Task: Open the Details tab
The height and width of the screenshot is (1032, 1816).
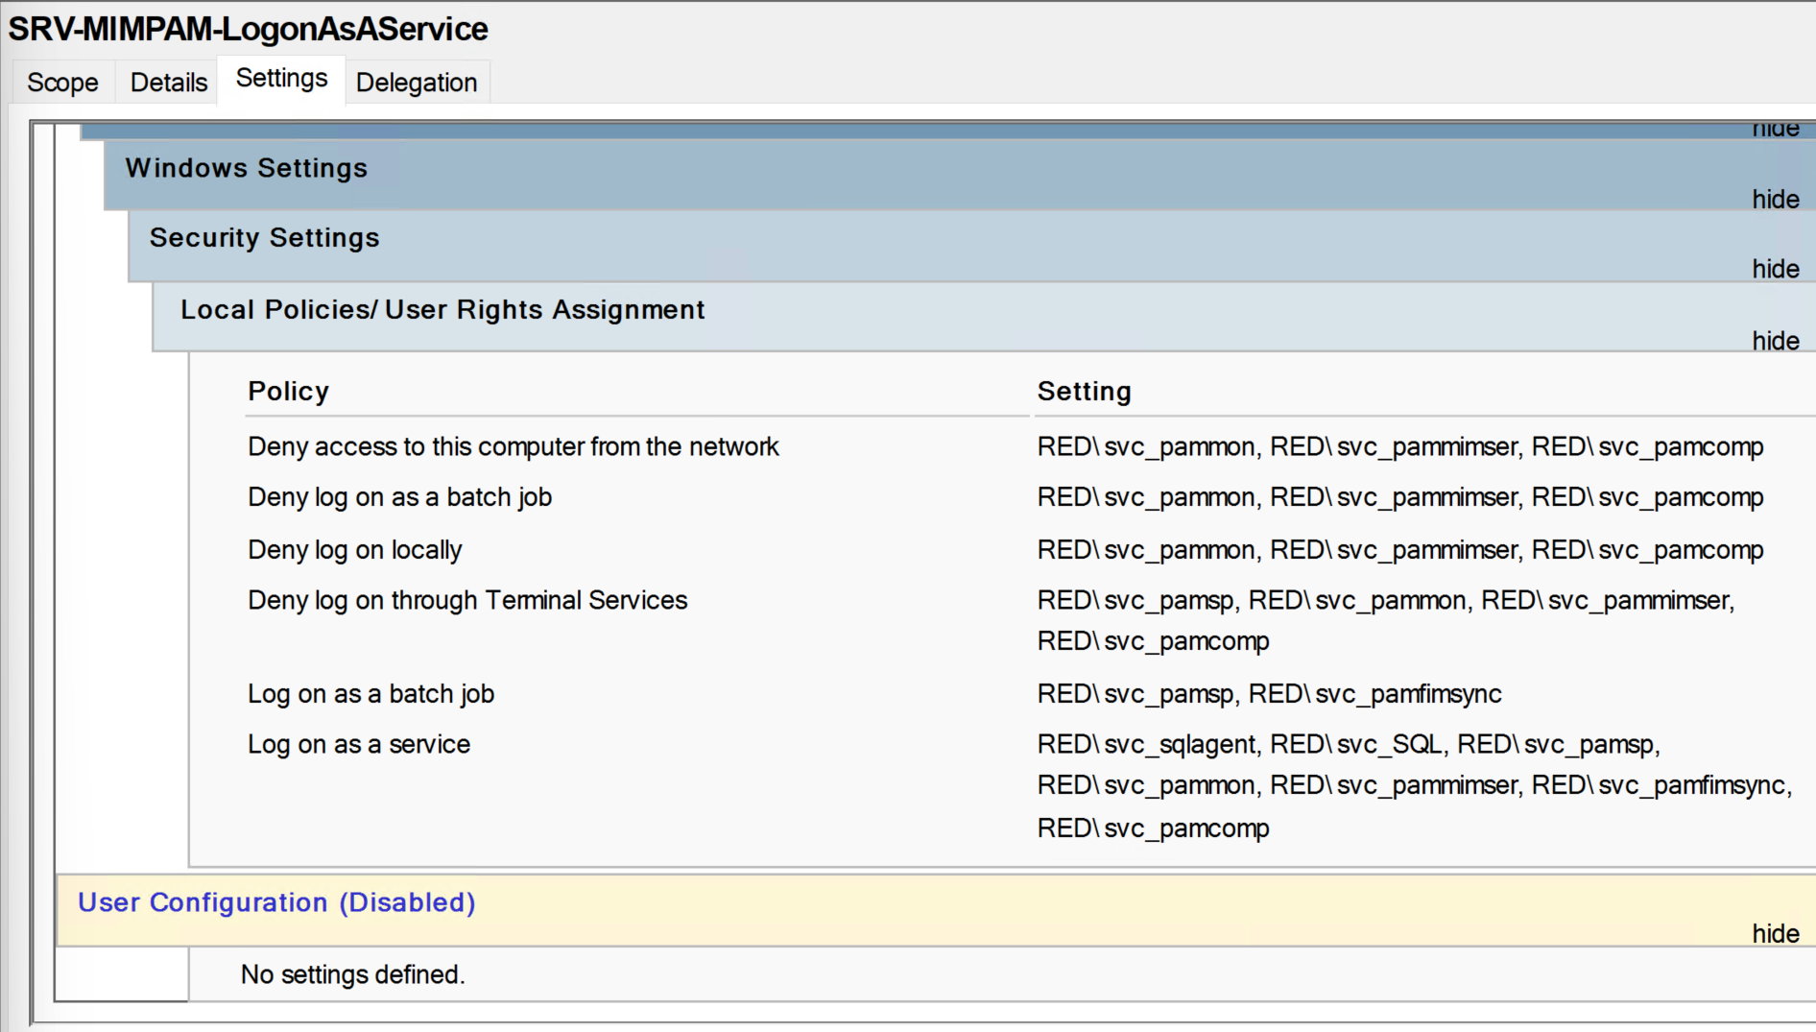Action: click(x=168, y=83)
